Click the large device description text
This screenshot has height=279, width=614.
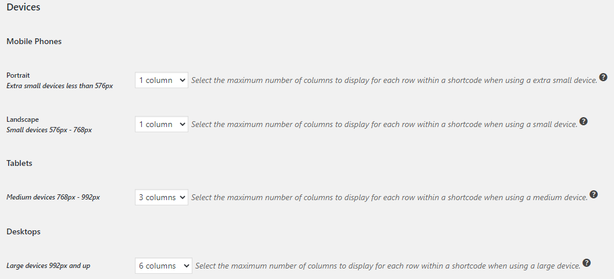coord(388,266)
